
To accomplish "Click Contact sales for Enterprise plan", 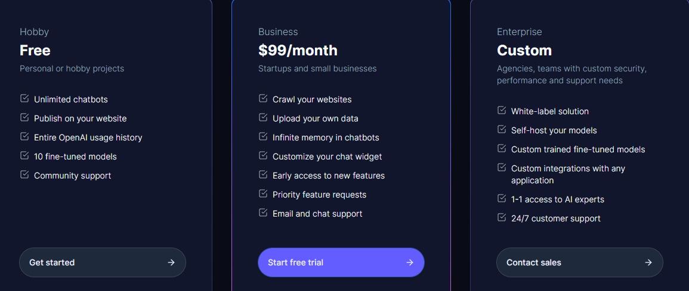I will click(x=580, y=262).
